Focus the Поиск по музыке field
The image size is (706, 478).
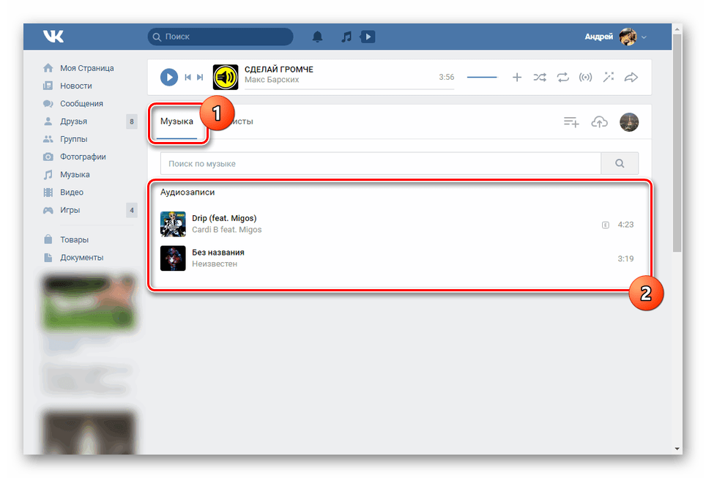pyautogui.click(x=381, y=163)
